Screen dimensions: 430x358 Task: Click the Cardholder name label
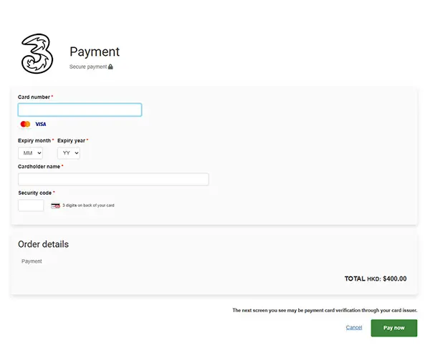click(x=39, y=166)
